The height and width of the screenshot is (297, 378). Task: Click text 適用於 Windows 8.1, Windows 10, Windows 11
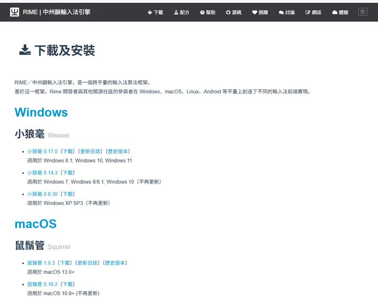point(80,161)
